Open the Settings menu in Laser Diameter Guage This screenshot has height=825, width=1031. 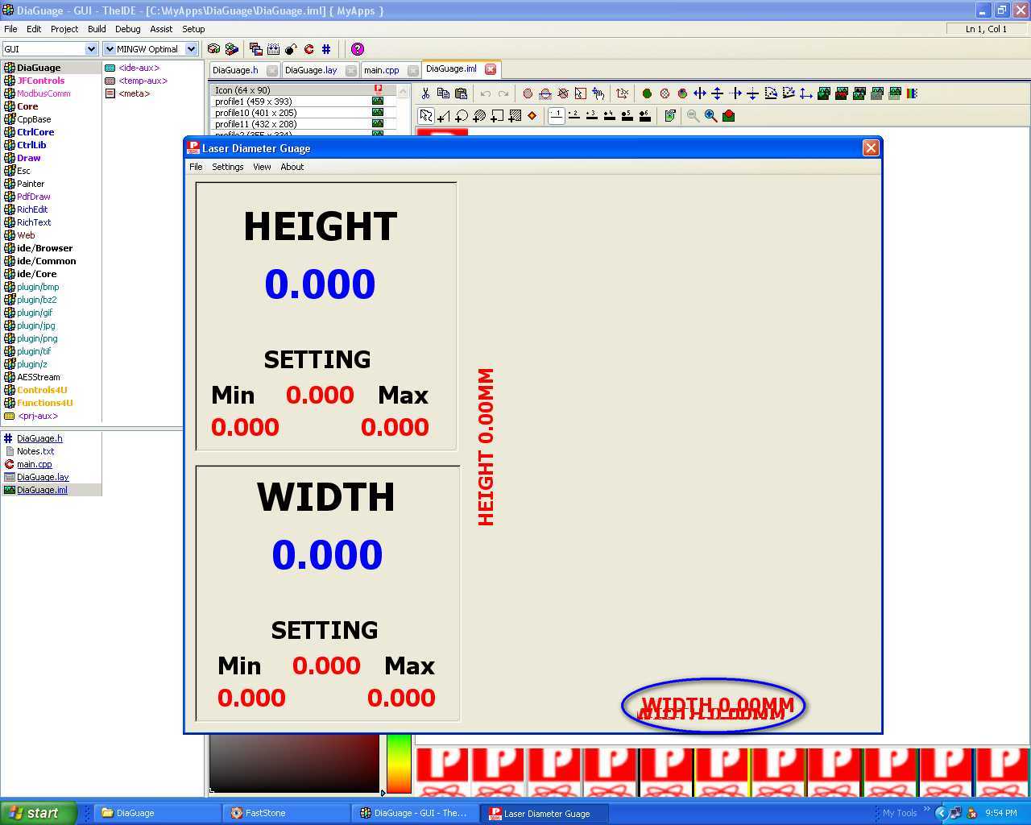[227, 167]
